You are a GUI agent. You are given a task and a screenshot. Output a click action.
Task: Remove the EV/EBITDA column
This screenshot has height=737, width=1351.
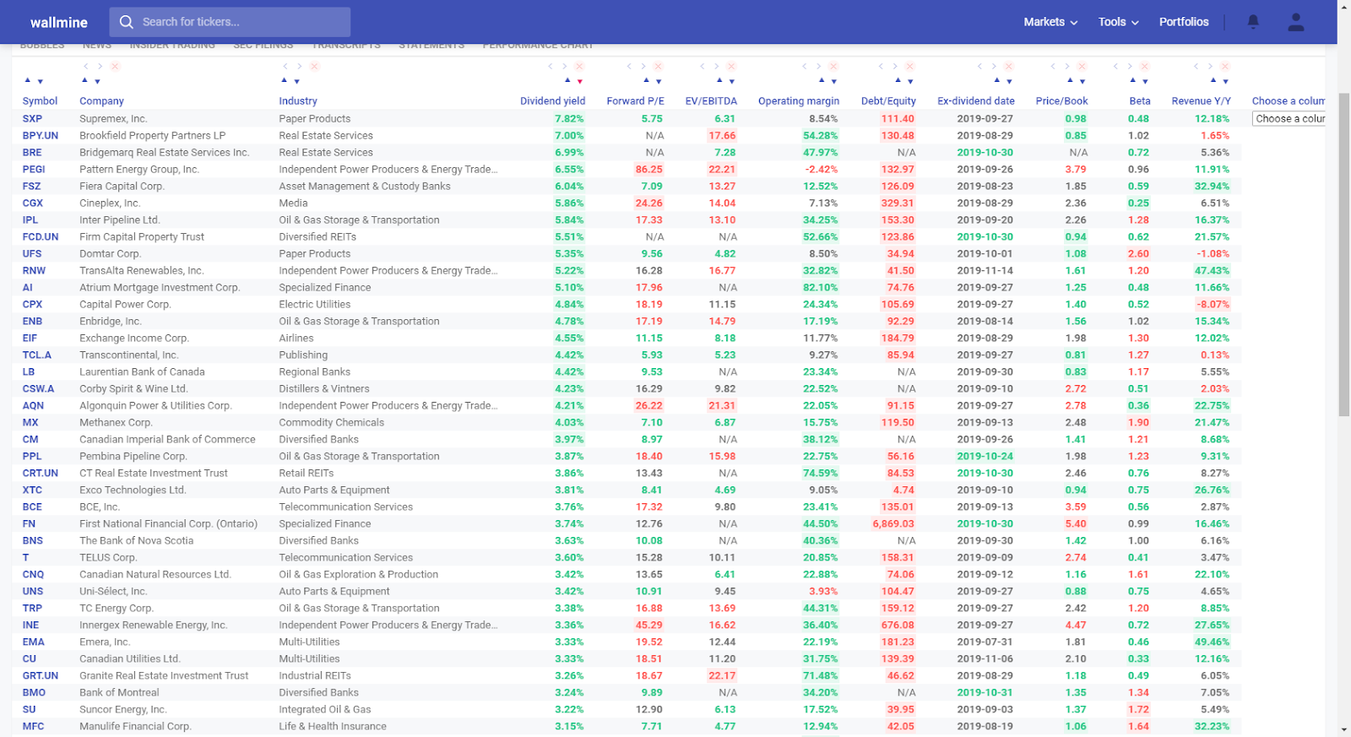tap(731, 66)
